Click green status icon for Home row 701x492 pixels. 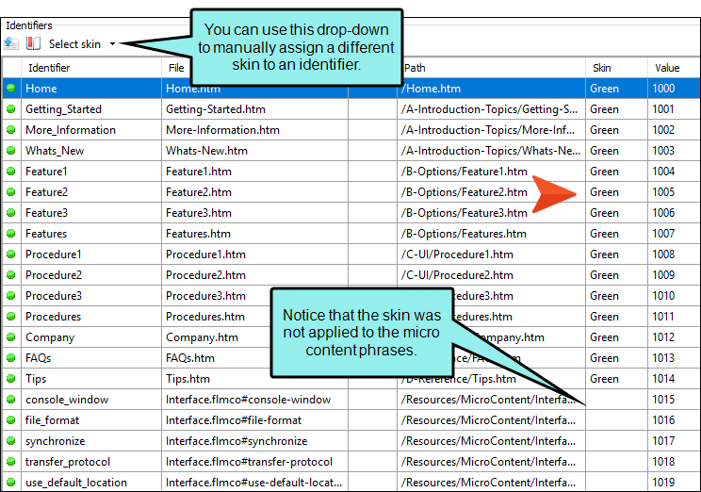click(x=11, y=88)
